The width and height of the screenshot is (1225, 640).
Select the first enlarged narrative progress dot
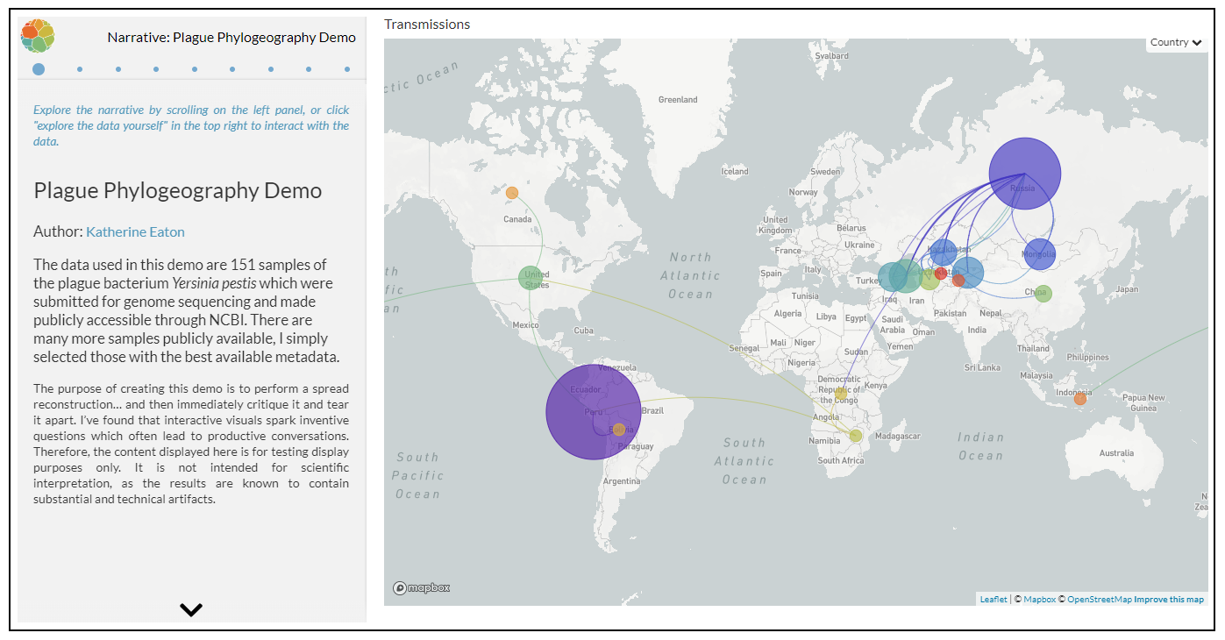click(x=39, y=69)
